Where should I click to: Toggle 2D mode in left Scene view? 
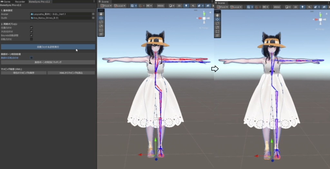pos(179,6)
